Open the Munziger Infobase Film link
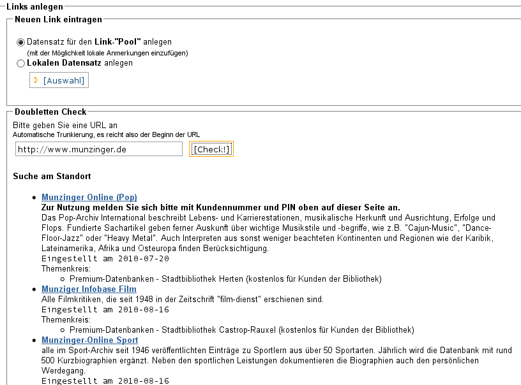The width and height of the screenshot is (521, 385). (x=89, y=289)
